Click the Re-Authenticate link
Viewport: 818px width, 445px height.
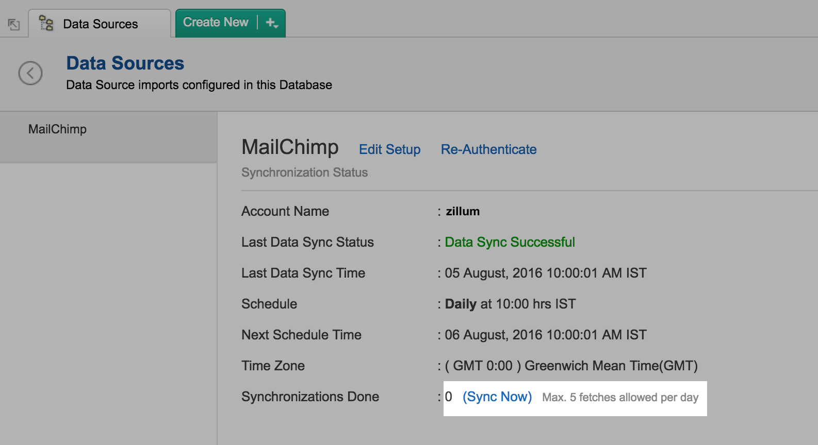pyautogui.click(x=488, y=149)
